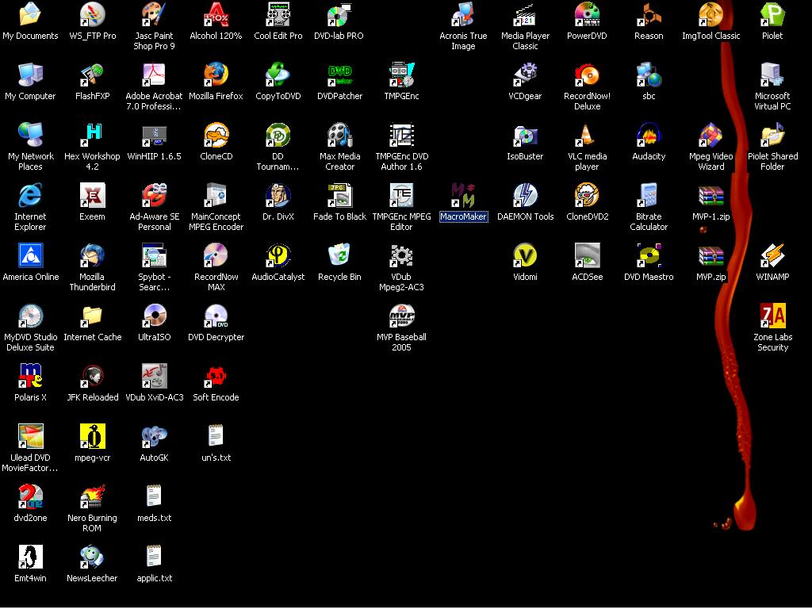The image size is (812, 609).
Task: Click the Exeem shortcut icon
Action: [x=93, y=195]
